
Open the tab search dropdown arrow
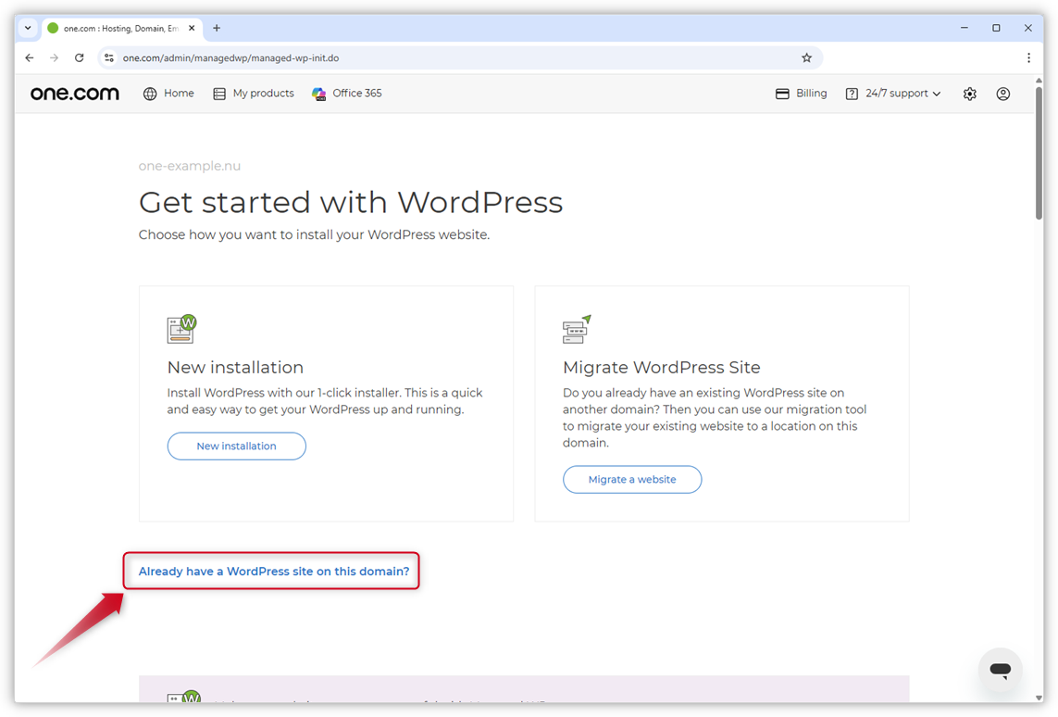28,29
